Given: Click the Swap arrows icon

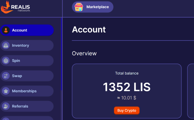Looking at the screenshot, I should pos(6,76).
